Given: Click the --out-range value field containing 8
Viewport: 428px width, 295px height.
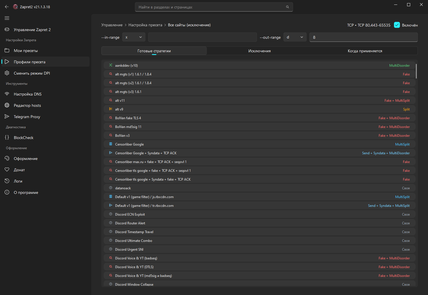Looking at the screenshot, I should (x=363, y=37).
